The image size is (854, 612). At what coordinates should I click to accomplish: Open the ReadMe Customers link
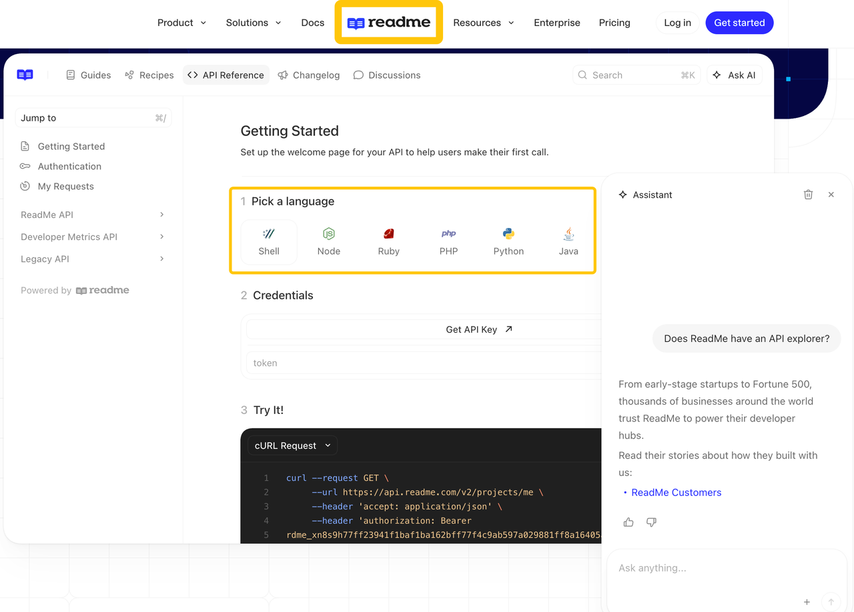click(x=677, y=493)
